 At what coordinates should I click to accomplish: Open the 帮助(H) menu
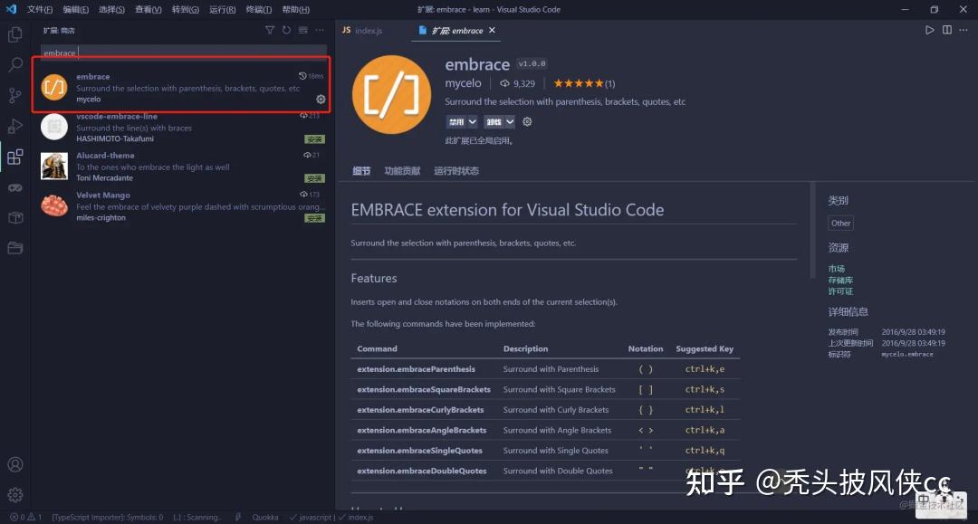pos(295,9)
